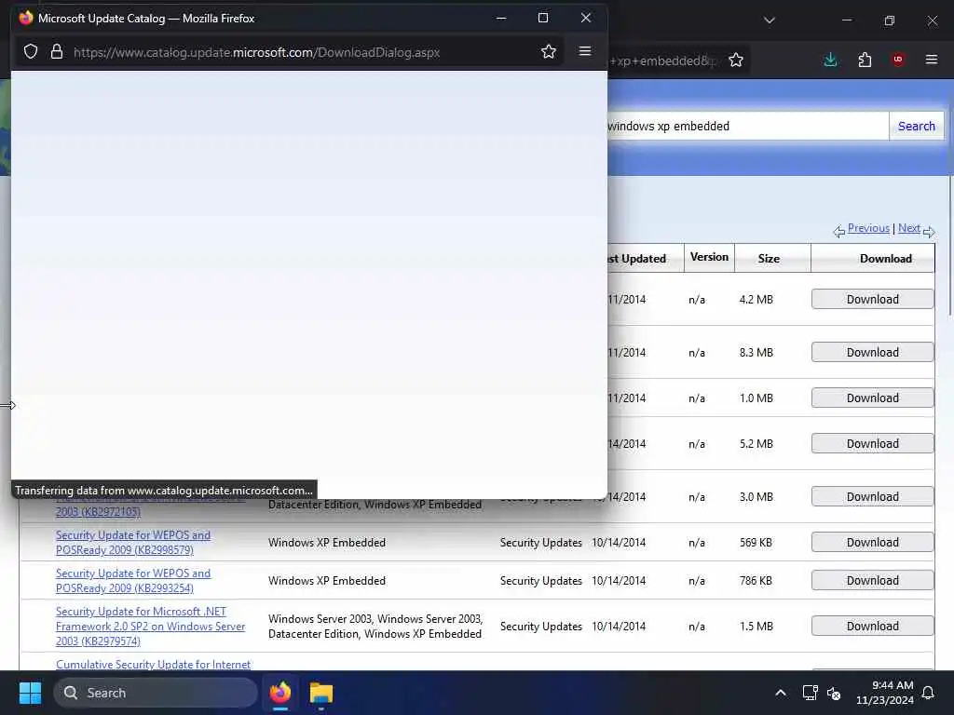Go to Next results page link
This screenshot has height=715, width=954.
pyautogui.click(x=909, y=228)
